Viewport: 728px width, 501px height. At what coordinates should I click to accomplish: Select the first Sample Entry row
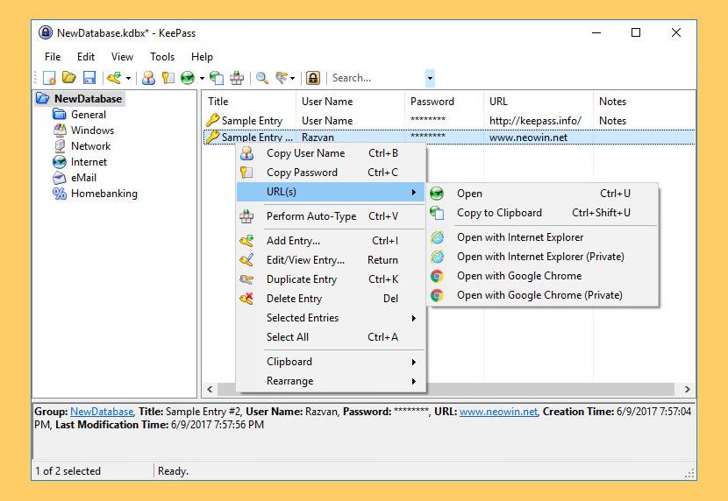(x=449, y=121)
